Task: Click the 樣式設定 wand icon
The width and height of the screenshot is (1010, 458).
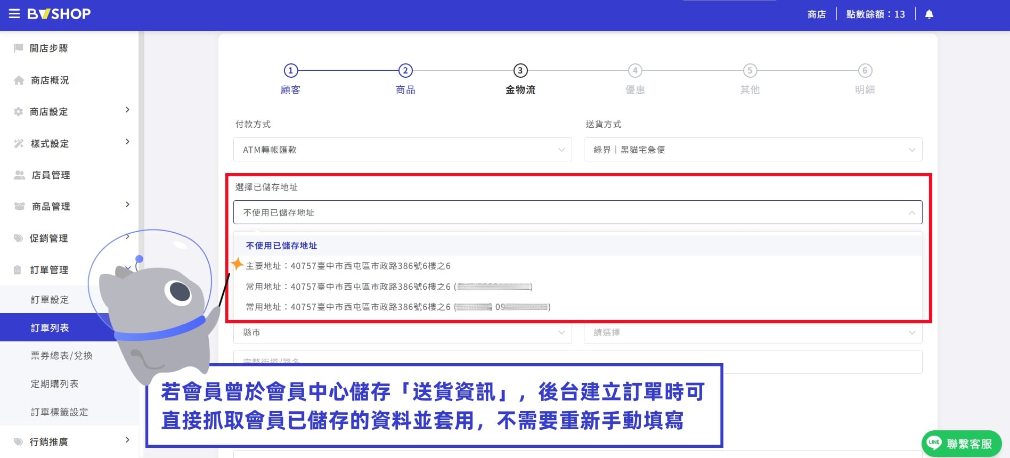Action: click(x=19, y=143)
